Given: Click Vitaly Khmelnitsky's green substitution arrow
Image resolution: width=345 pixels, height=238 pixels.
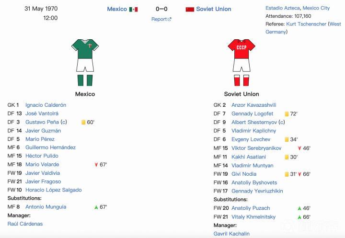Looking at the screenshot, I should 299,217.
